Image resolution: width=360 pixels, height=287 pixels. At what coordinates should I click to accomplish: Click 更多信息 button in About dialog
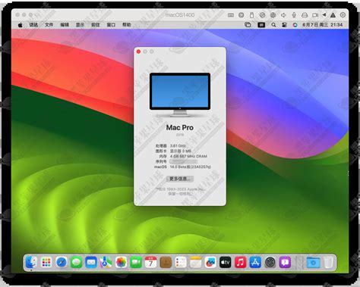[x=180, y=179]
